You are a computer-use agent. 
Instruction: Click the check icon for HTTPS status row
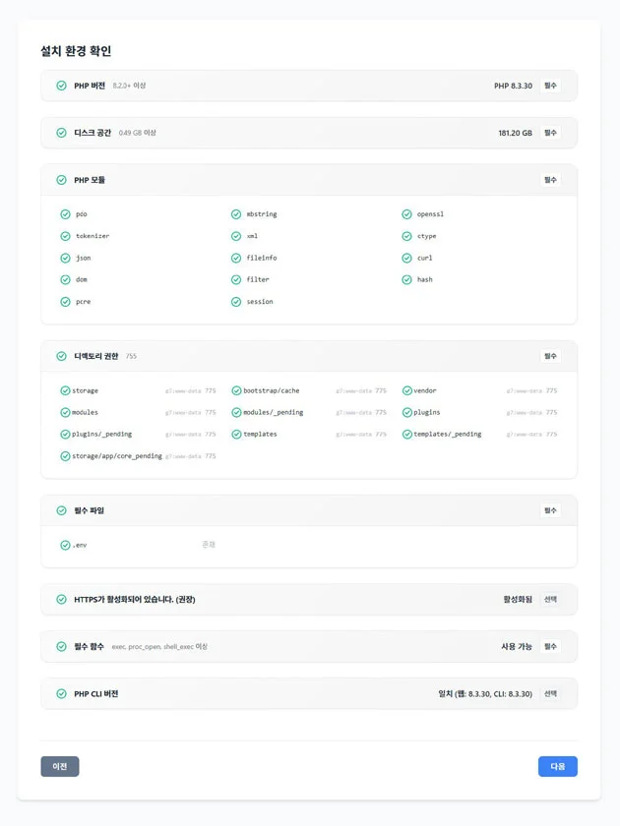click(x=61, y=600)
